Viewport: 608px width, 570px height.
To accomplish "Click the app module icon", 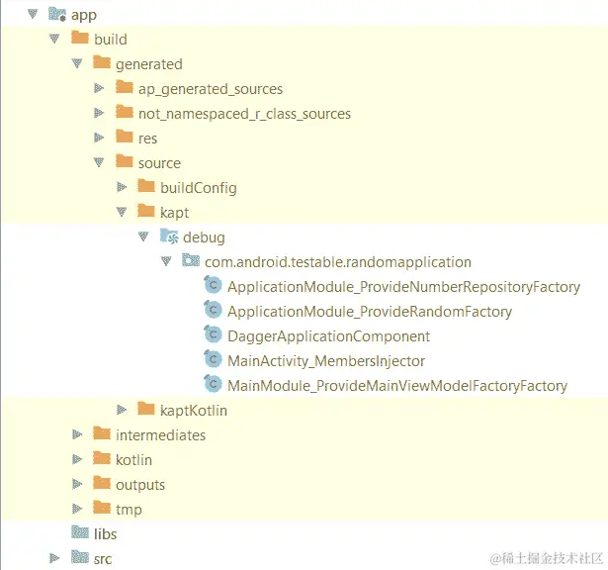I will tap(57, 14).
